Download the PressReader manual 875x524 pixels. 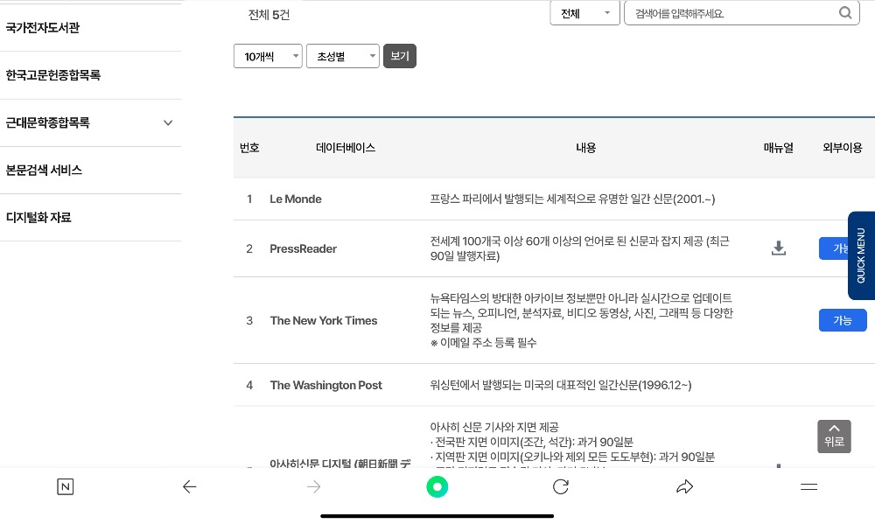pos(779,248)
